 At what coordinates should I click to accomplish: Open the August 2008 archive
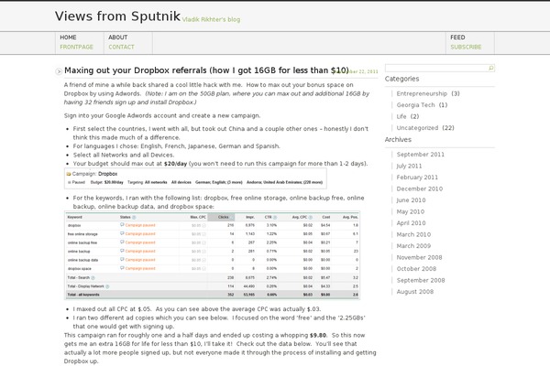click(x=415, y=292)
